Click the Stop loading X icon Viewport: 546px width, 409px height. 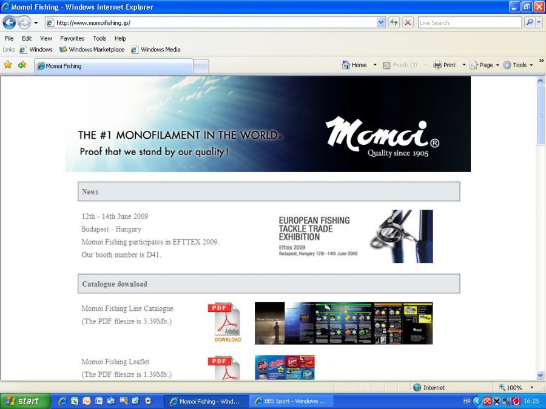pos(408,22)
